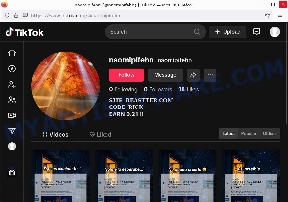
Task: Sort videos by Popular
Action: [x=249, y=133]
